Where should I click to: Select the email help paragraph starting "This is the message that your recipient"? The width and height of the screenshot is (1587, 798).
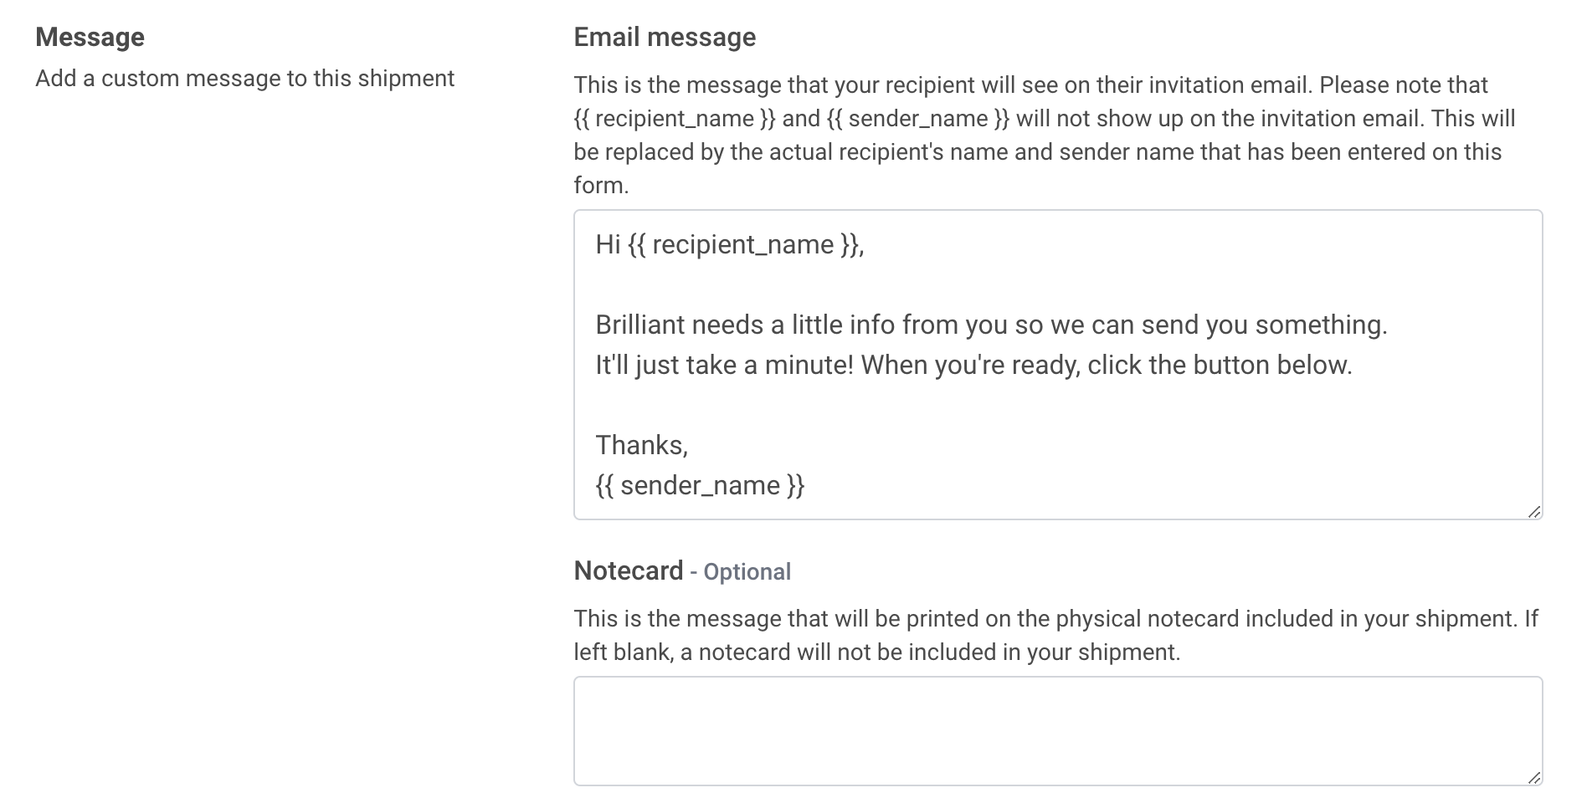[1045, 135]
